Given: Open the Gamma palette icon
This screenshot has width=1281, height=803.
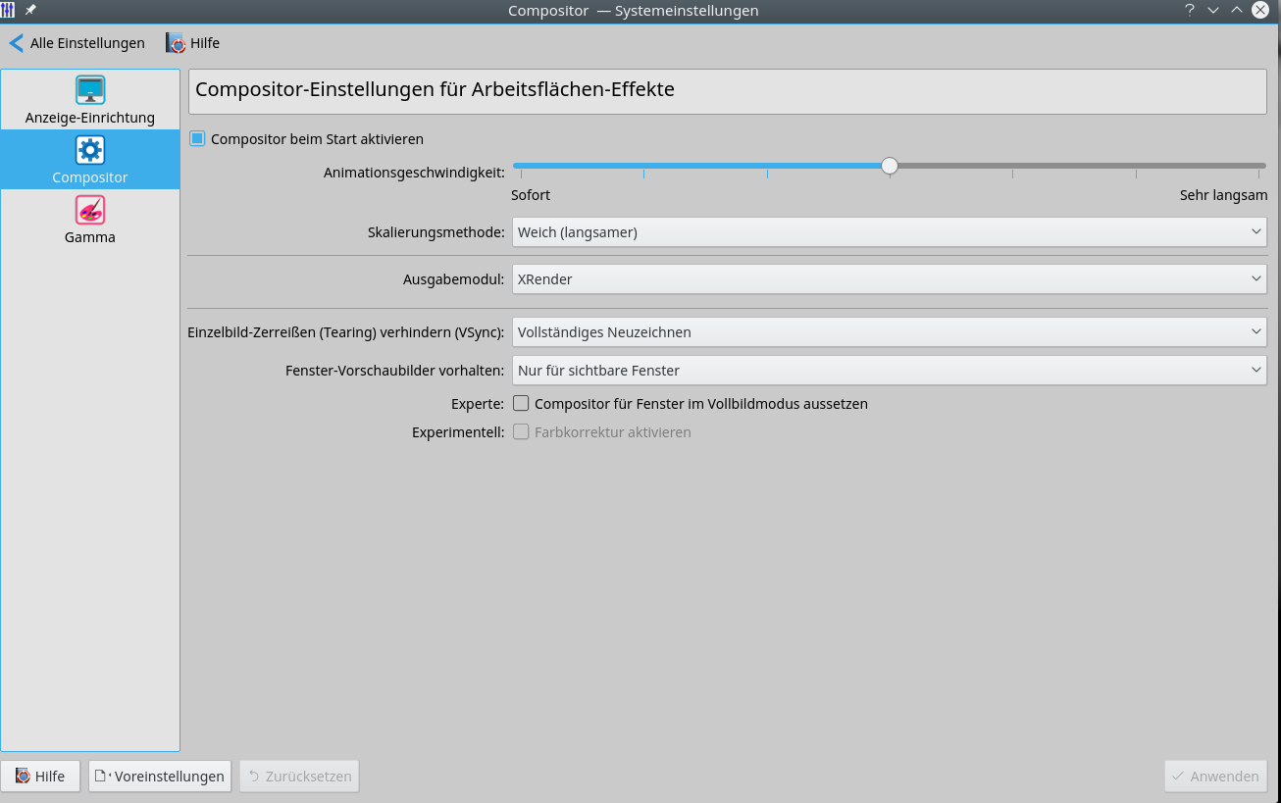Looking at the screenshot, I should click(x=90, y=210).
